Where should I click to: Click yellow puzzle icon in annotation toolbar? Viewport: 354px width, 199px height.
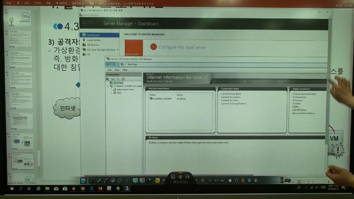tap(157, 181)
